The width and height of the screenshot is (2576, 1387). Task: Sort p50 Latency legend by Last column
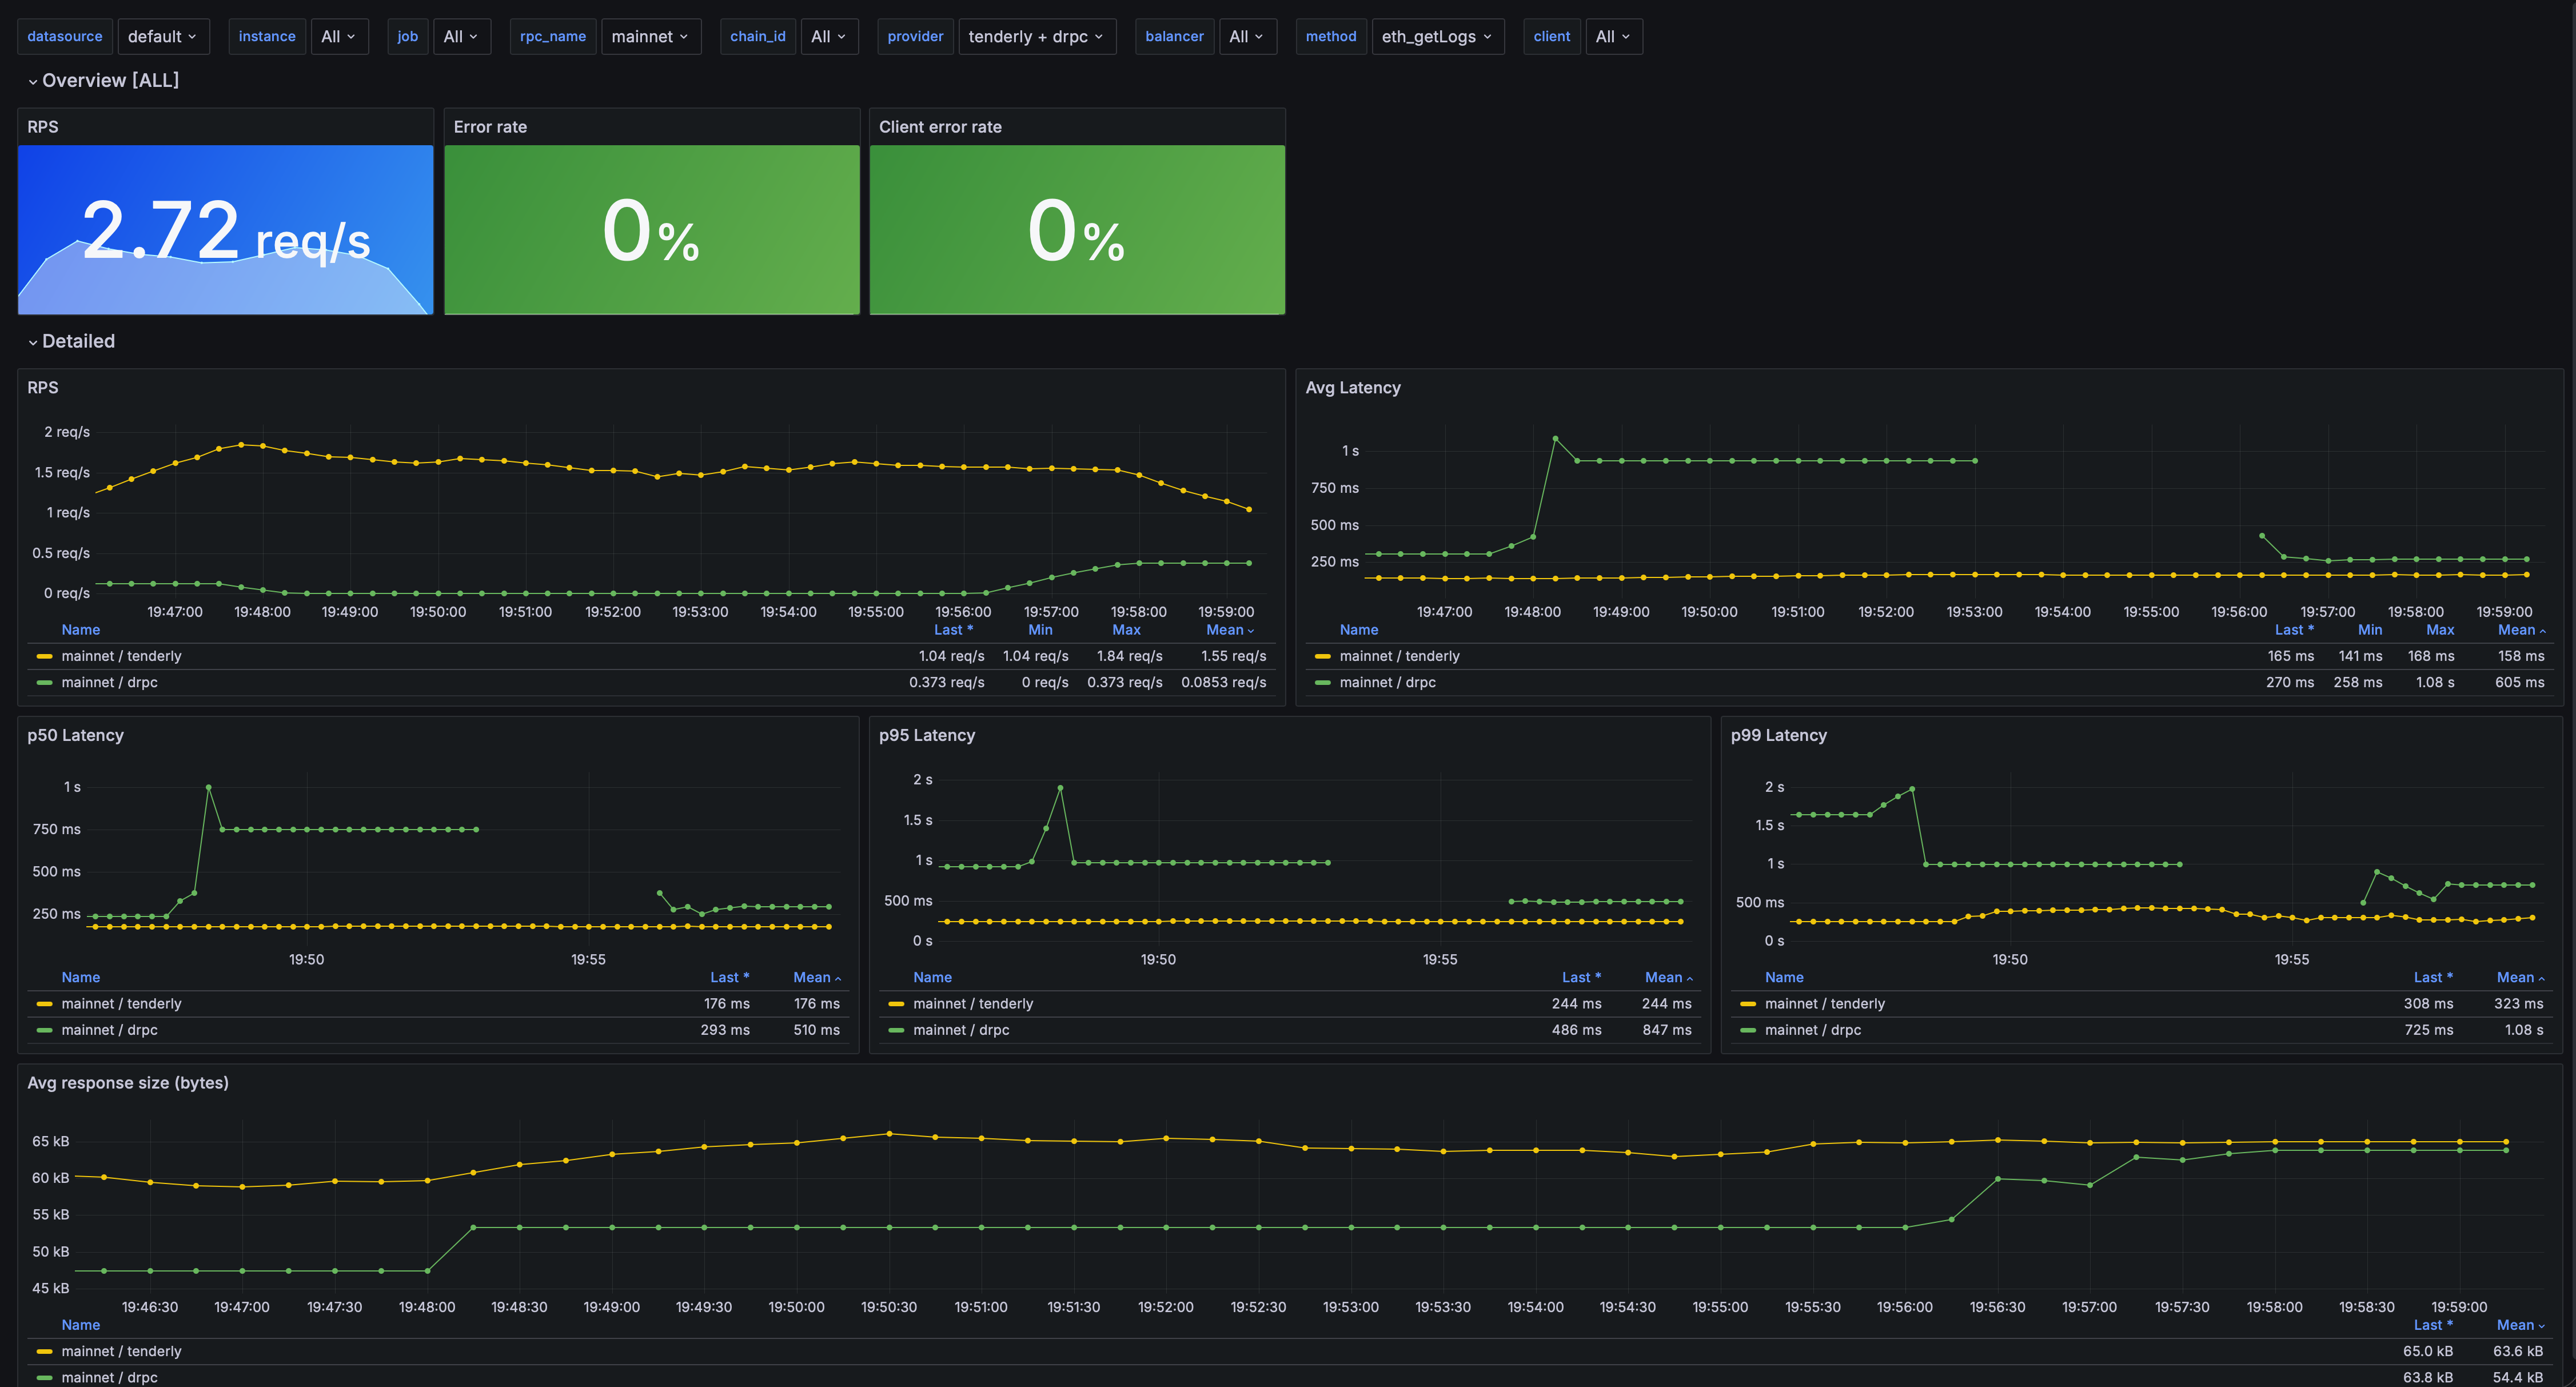pos(729,977)
